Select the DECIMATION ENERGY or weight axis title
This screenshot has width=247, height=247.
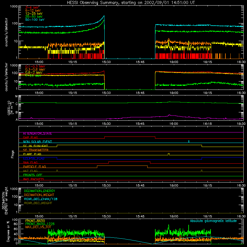(5, 200)
